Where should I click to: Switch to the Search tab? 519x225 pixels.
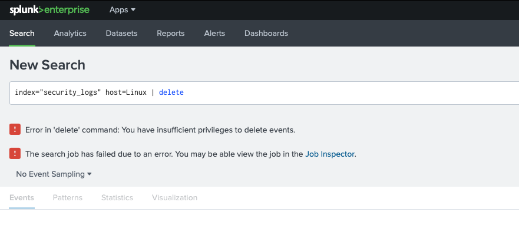tap(22, 33)
